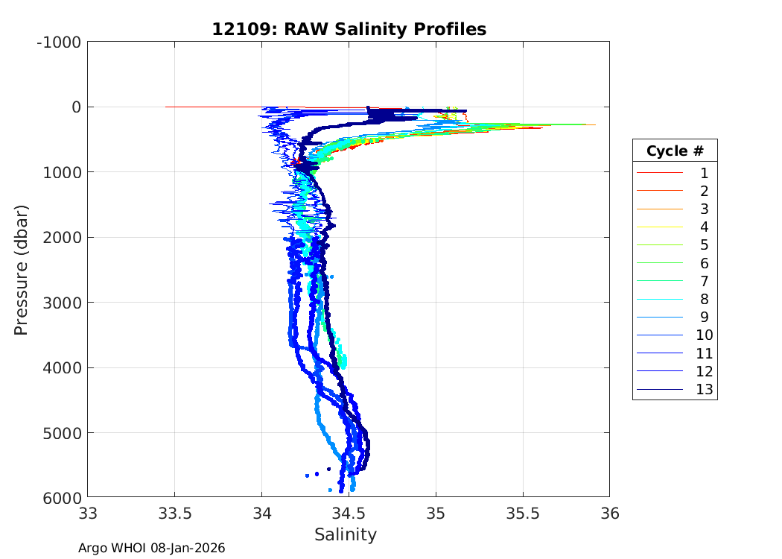Click the 'Cycle #' legend header
The height and width of the screenshot is (559, 782).
(674, 151)
